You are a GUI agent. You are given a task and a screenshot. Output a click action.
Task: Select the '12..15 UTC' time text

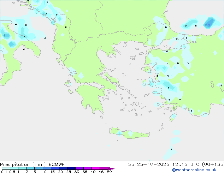tap(185, 165)
